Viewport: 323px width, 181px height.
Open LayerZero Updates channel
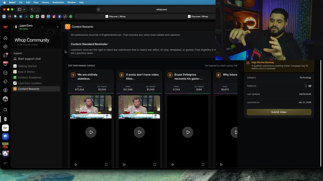tap(37, 83)
